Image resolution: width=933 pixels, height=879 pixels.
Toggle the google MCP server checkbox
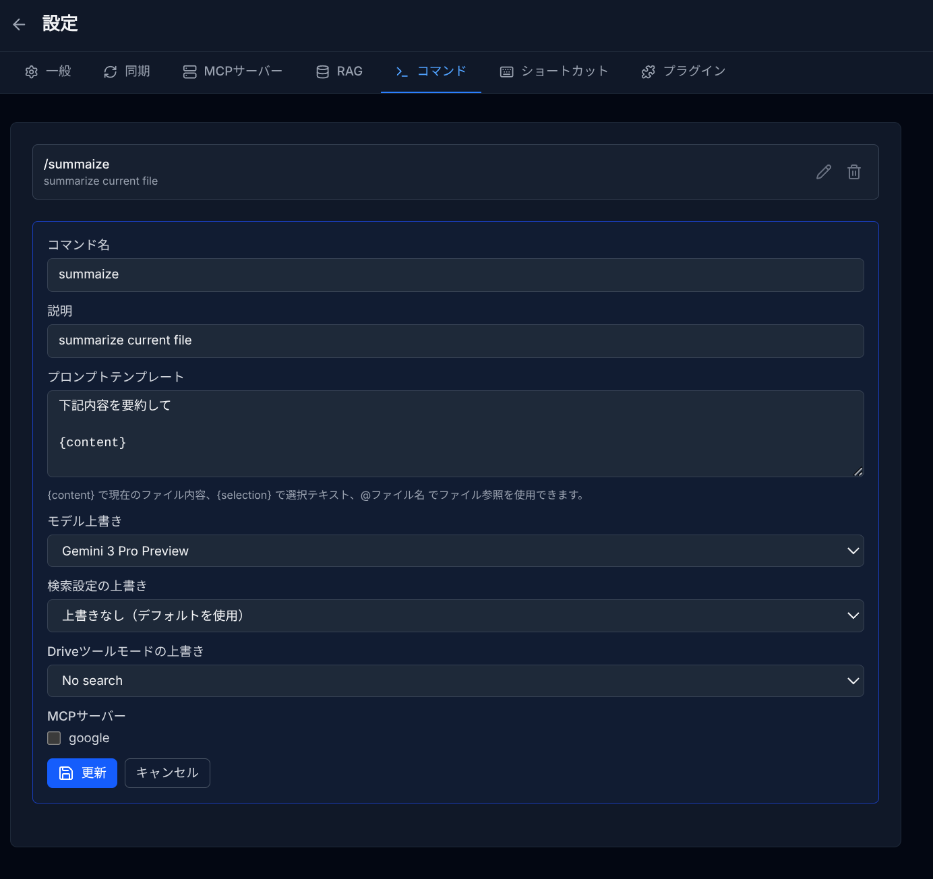coord(53,738)
